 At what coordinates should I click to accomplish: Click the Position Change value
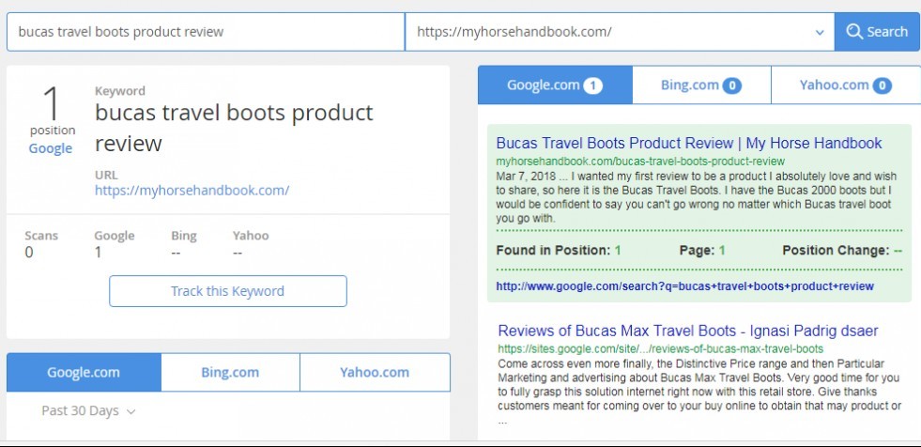click(x=898, y=251)
